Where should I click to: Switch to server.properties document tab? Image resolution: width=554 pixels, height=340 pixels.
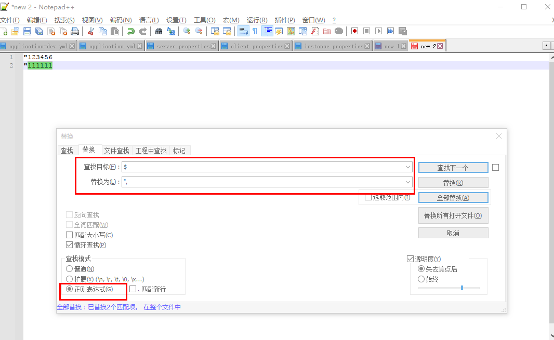[x=182, y=46]
